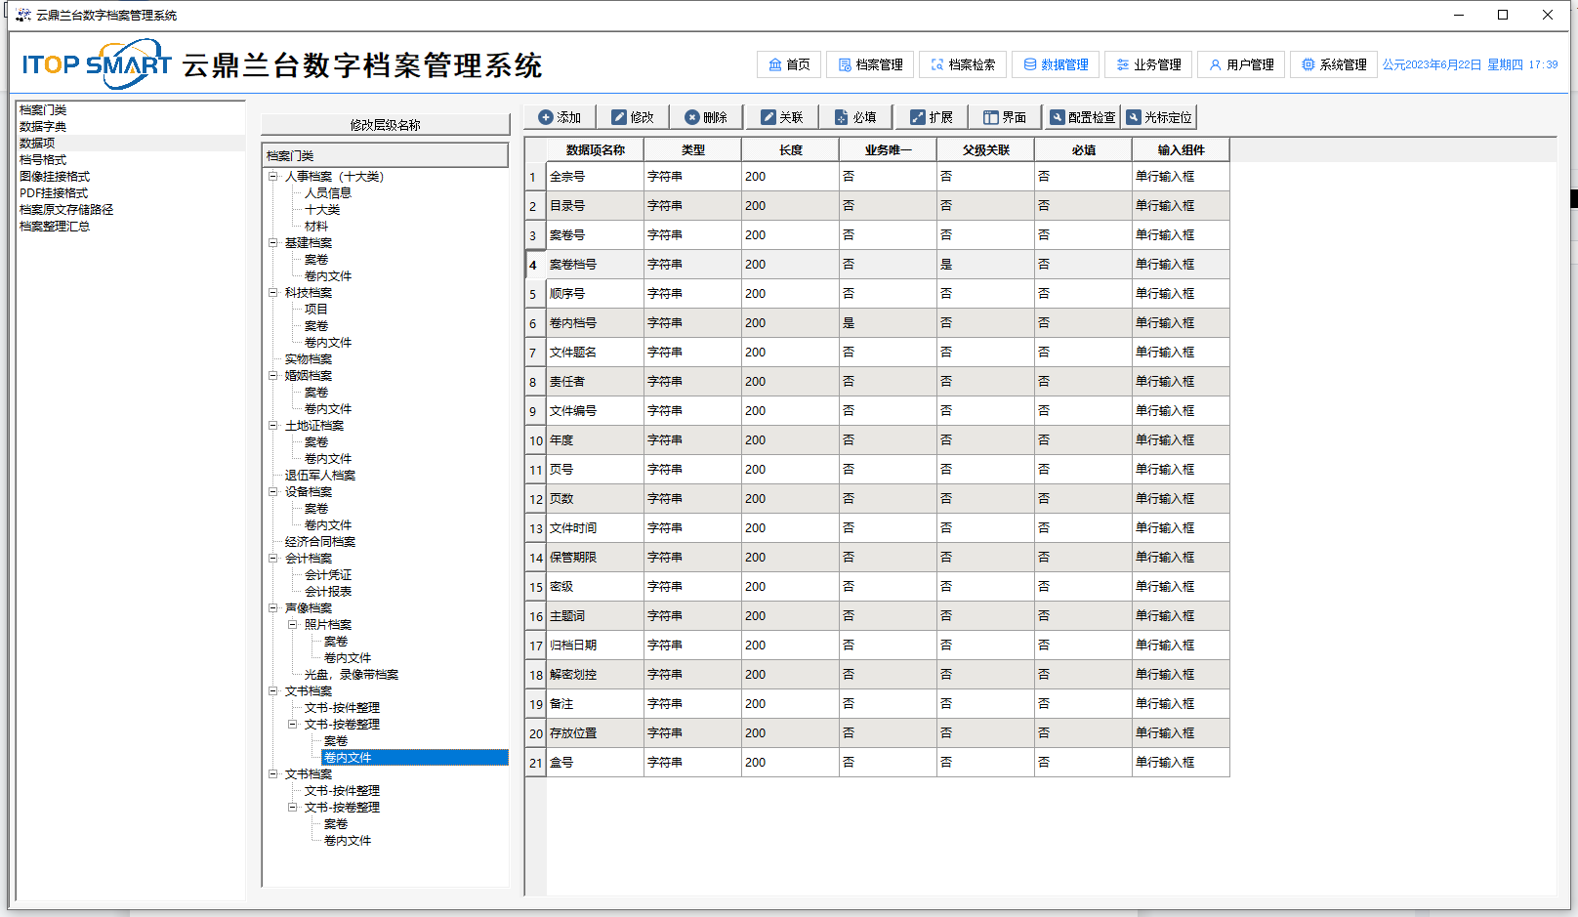Click the 关联 (Link) toolbar icon
The height and width of the screenshot is (917, 1578).
pyautogui.click(x=768, y=117)
